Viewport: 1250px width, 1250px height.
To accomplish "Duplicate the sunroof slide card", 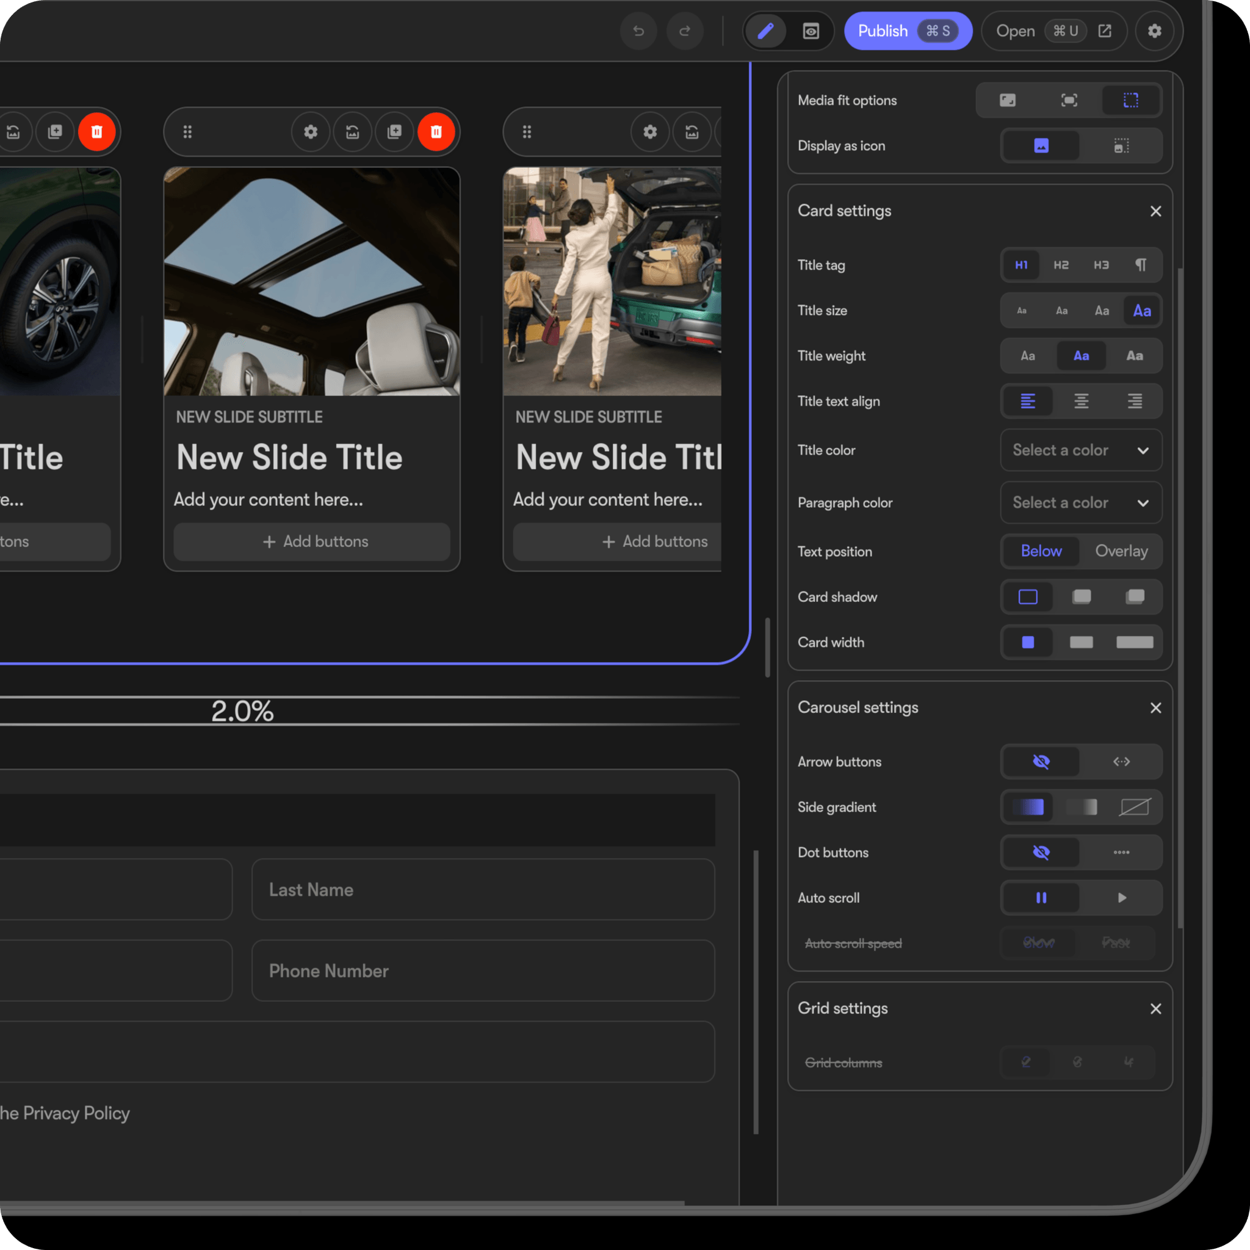I will coord(394,132).
